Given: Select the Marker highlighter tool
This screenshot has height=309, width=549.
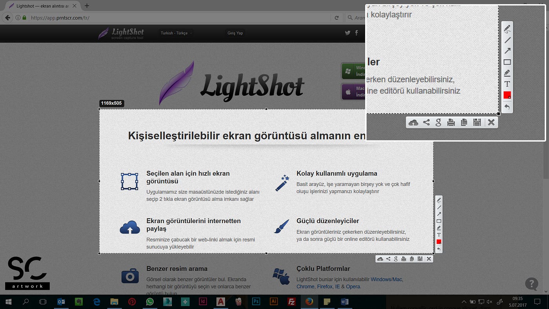Looking at the screenshot, I should [x=507, y=73].
